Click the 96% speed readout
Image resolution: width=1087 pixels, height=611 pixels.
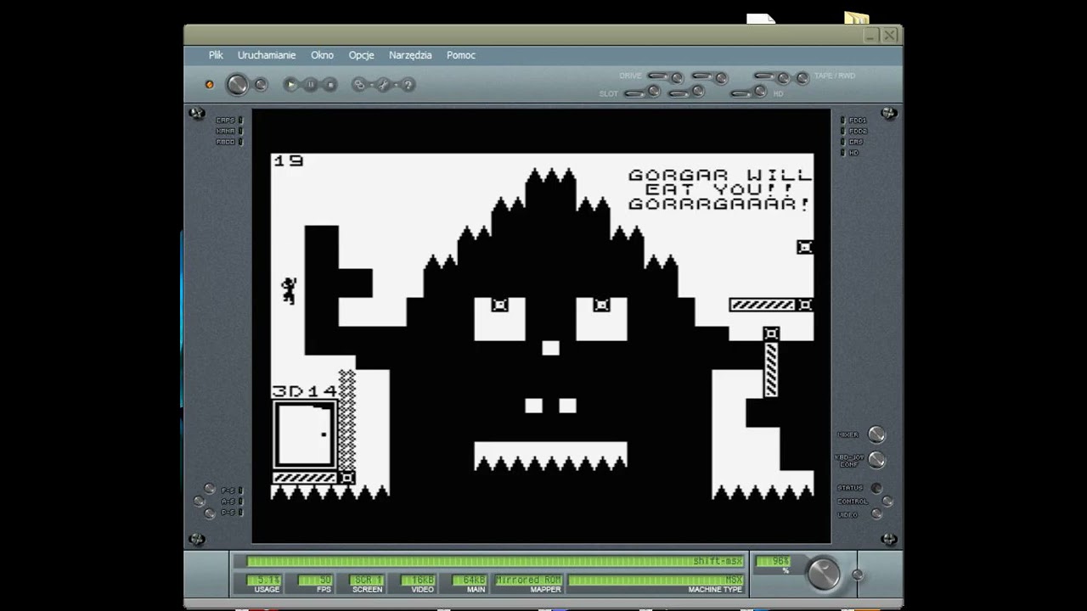click(773, 562)
